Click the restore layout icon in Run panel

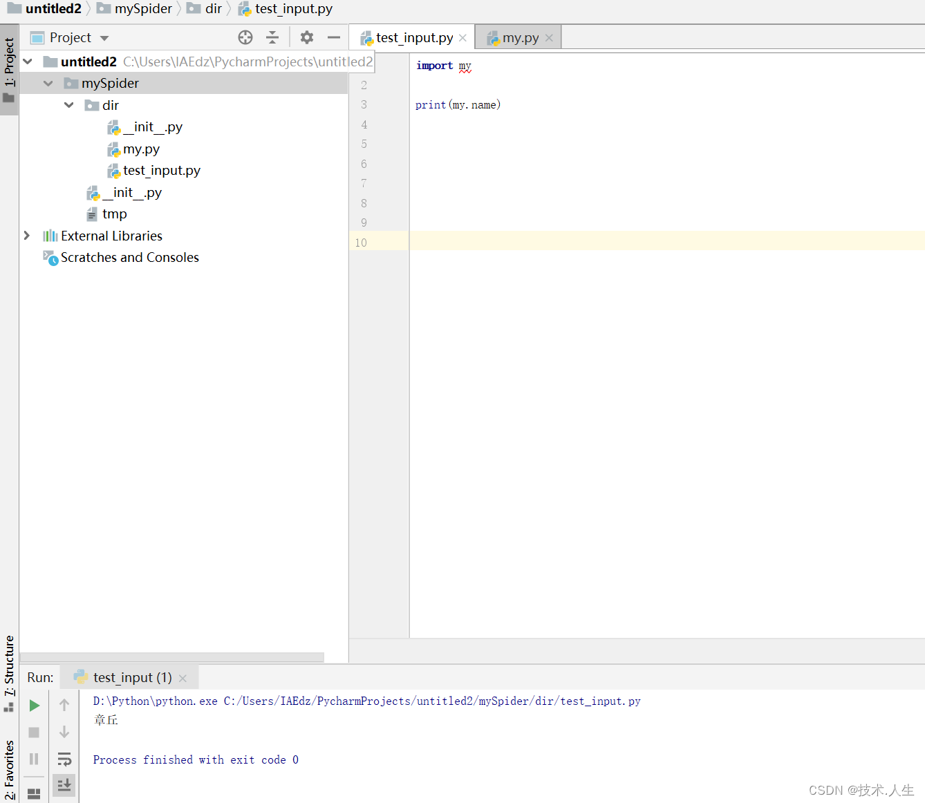[x=34, y=793]
